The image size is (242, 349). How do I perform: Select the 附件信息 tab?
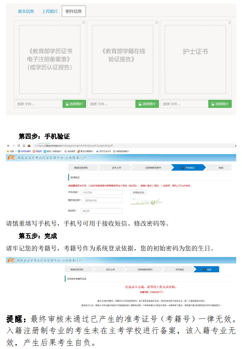(x=74, y=11)
